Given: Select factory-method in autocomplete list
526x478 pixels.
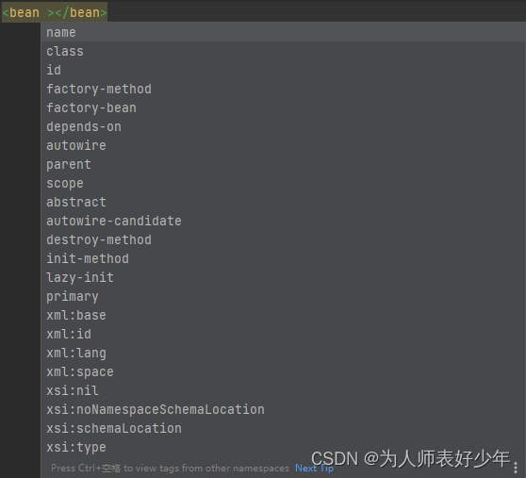Looking at the screenshot, I should point(283,89).
